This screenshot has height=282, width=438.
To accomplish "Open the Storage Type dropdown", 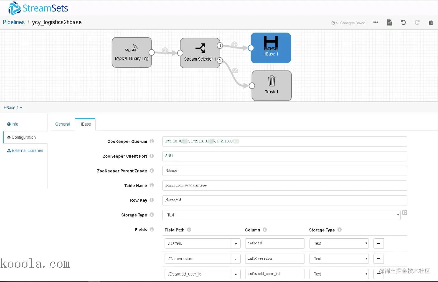I will click(281, 215).
